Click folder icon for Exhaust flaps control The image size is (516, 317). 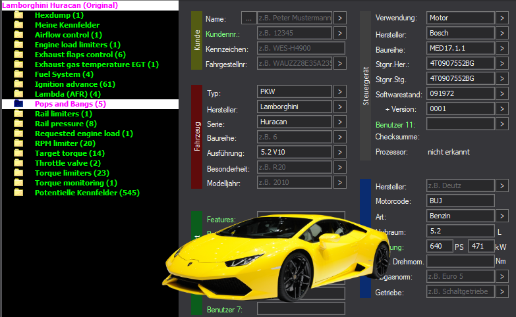pyautogui.click(x=18, y=55)
